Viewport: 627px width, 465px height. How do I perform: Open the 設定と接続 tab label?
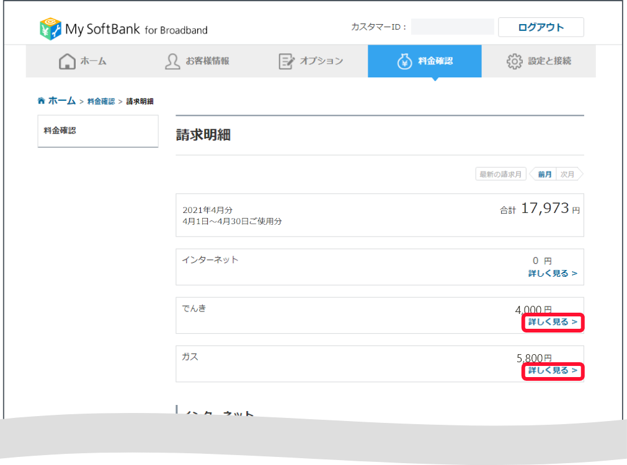pos(549,61)
